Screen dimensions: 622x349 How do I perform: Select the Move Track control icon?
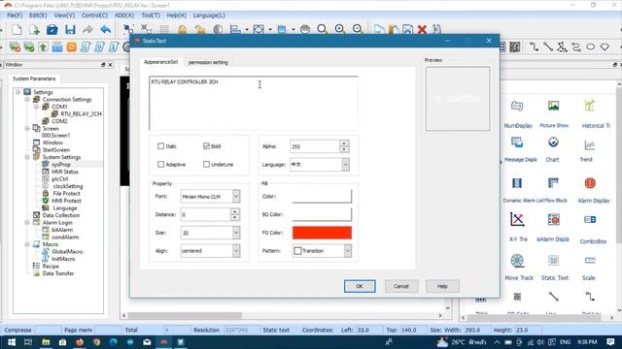point(517,261)
